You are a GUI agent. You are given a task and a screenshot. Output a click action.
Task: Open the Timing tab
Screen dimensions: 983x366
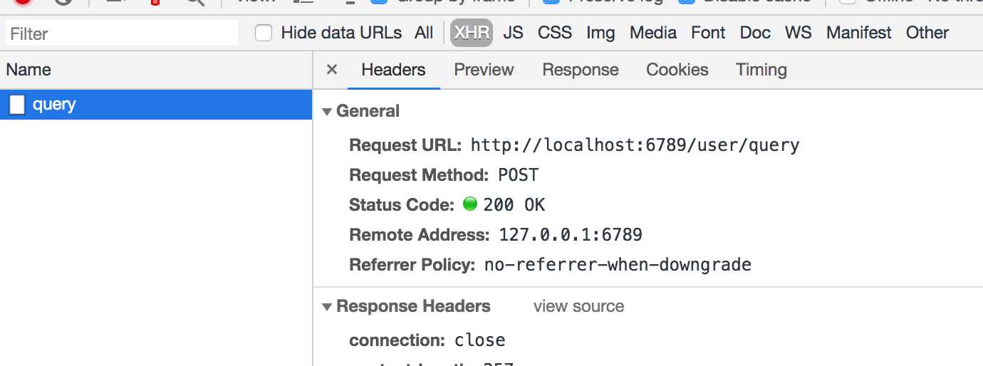point(761,70)
